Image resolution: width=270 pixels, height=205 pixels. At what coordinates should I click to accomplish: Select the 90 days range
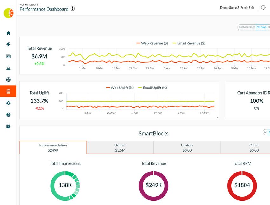[x=261, y=27]
